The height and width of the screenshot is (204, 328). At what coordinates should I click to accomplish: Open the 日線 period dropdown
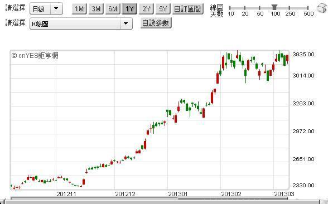click(46, 8)
